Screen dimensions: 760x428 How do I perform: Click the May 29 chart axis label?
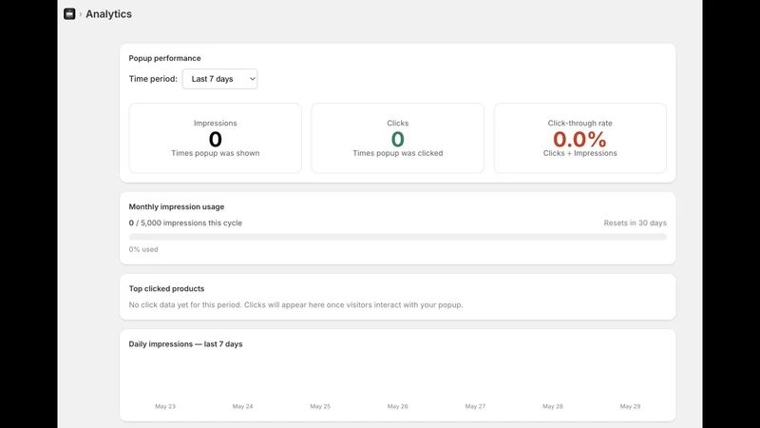(x=630, y=406)
